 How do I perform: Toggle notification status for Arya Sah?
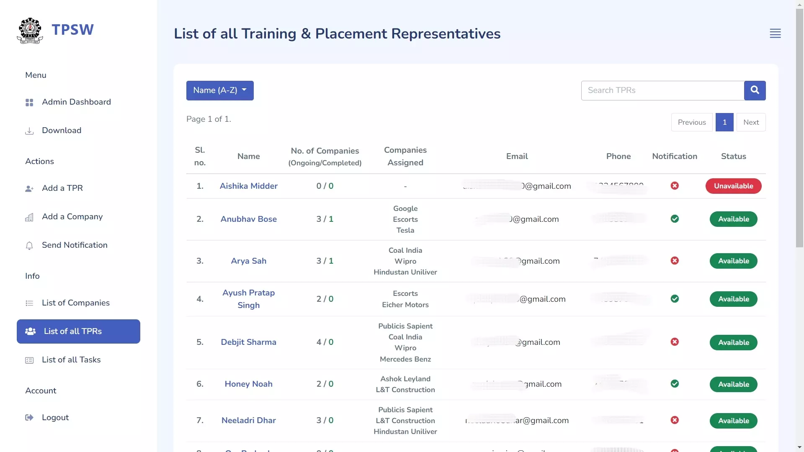click(x=675, y=260)
